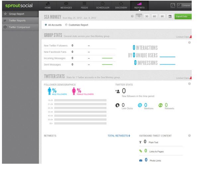This screenshot has width=197, height=171.
Task: Open the Reports bar chart icon
Action: pyautogui.click(x=139, y=4)
